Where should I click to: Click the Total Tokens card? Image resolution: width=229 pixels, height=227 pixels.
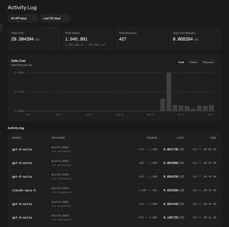pos(87,39)
